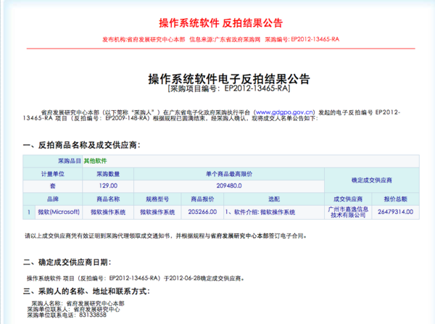Click the 品牌 column header
This screenshot has width=435, height=324.
coord(53,199)
